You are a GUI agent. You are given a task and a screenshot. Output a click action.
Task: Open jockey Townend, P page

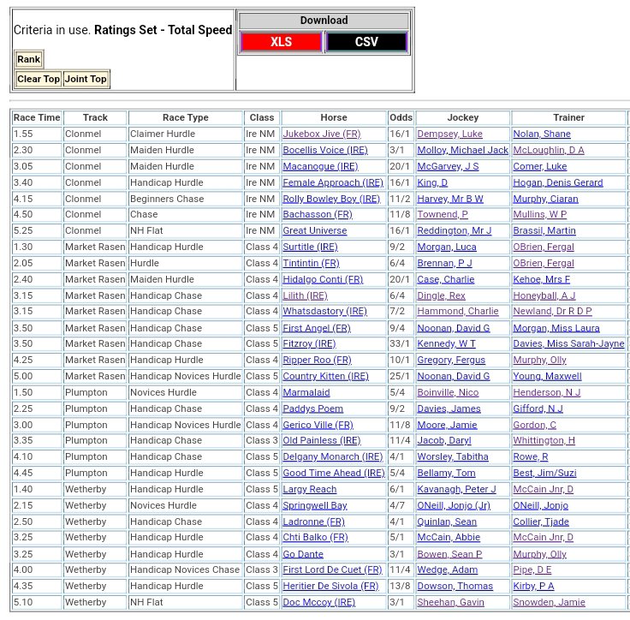tap(443, 214)
